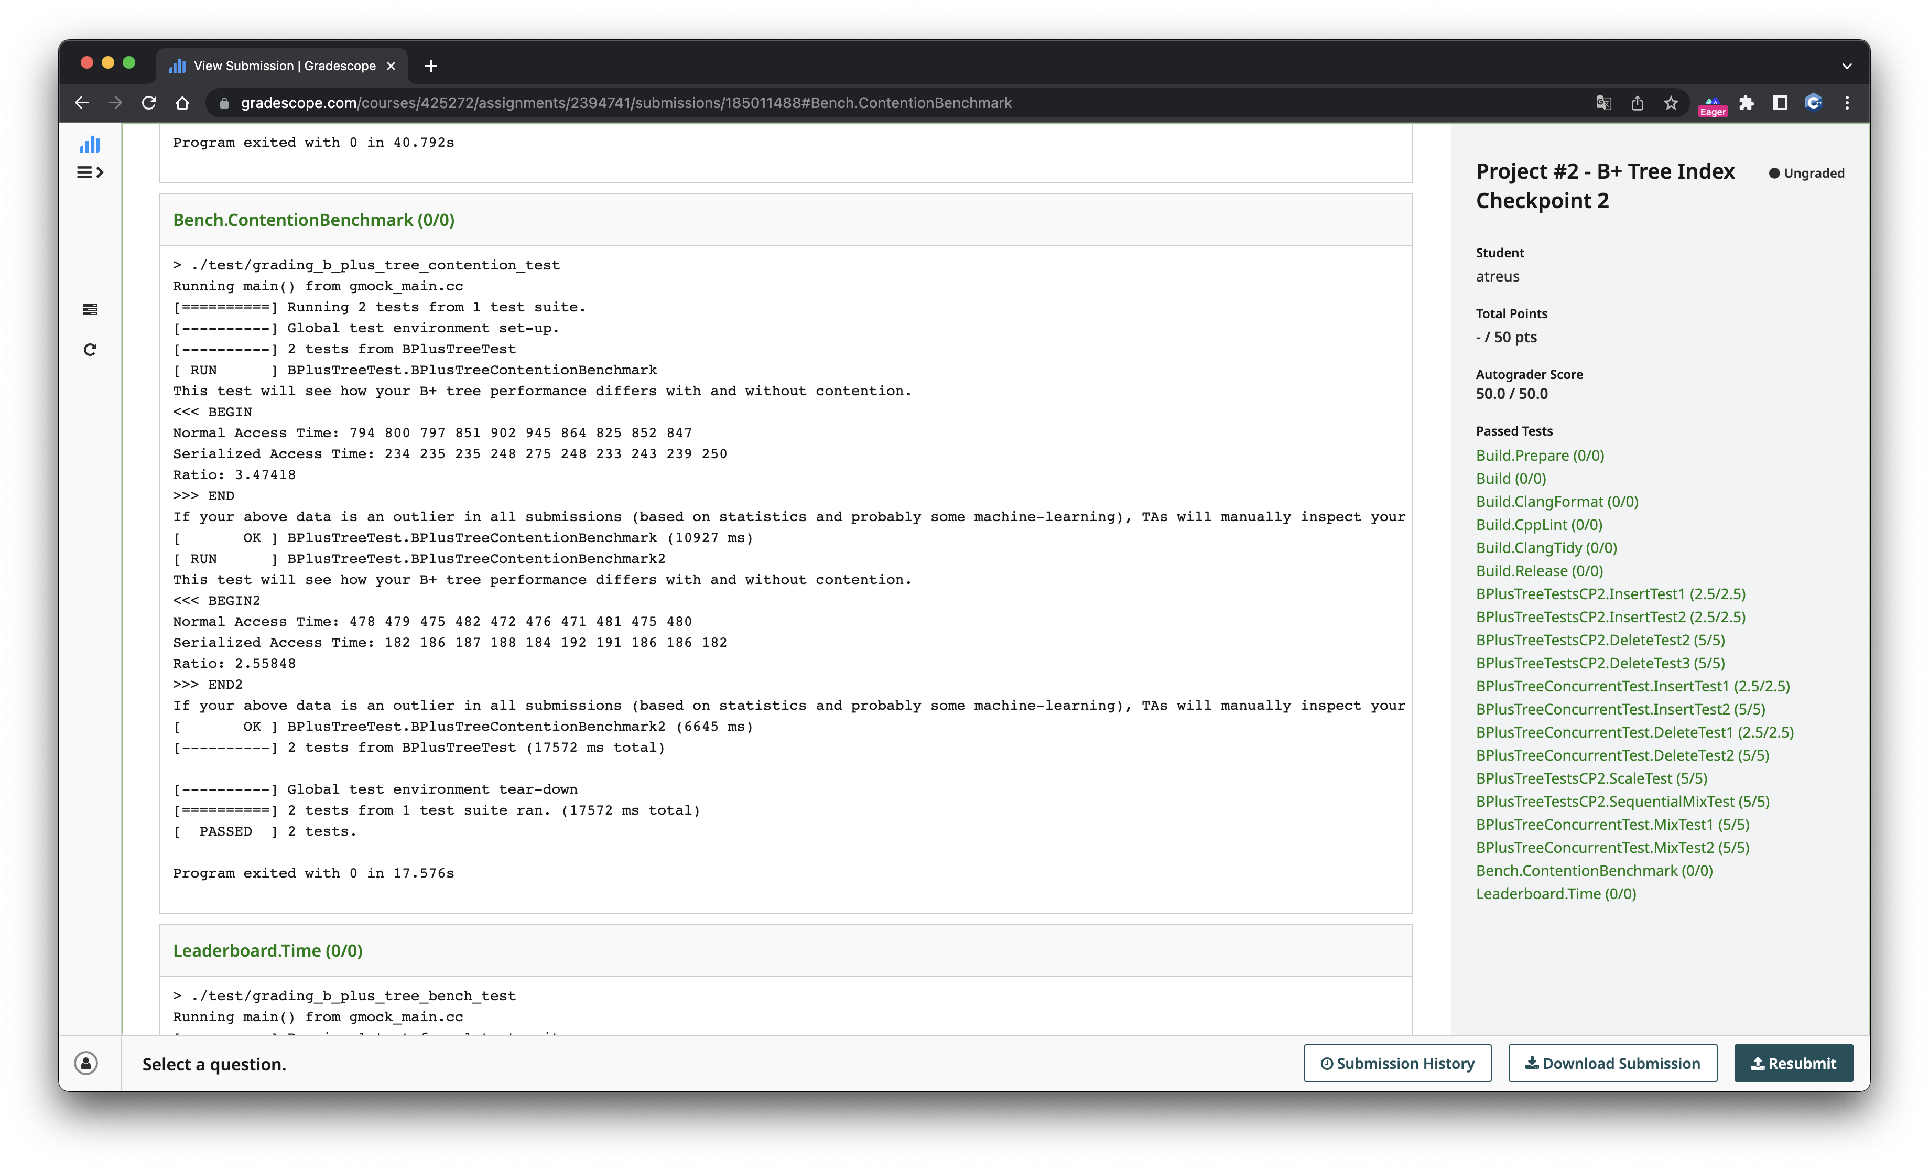1929x1169 pixels.
Task: Jump to Build.CppLint (0/0)
Action: tap(1539, 524)
